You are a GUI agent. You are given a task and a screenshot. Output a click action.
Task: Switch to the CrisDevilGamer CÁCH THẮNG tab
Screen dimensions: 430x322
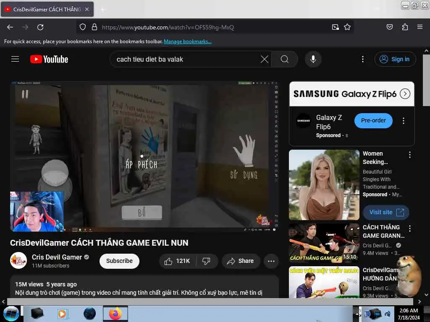(47, 9)
